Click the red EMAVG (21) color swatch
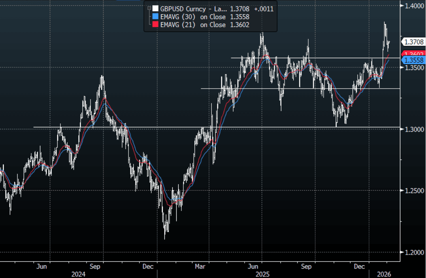This screenshot has height=278, width=426. [156, 25]
